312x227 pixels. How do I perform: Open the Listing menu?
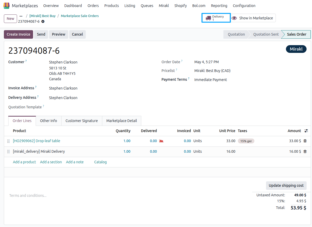(130, 6)
